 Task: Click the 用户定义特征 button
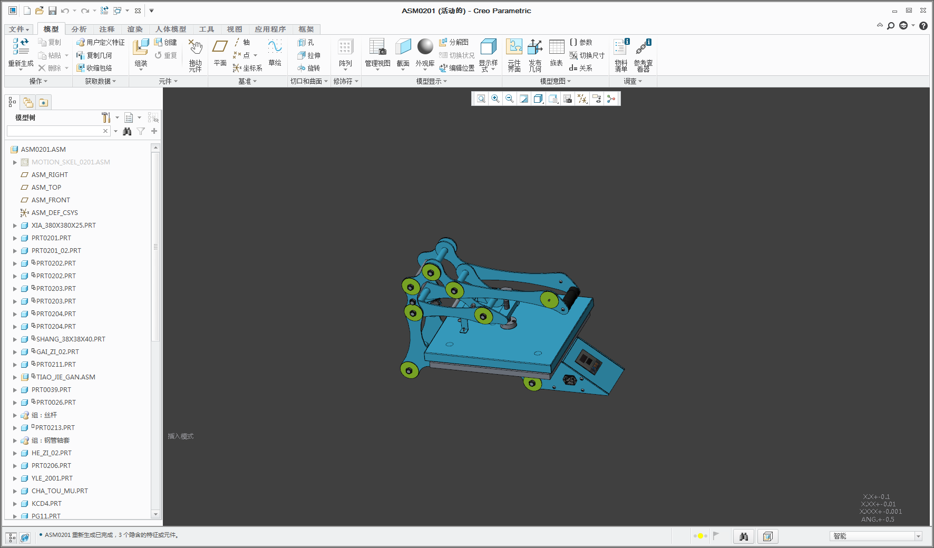101,42
